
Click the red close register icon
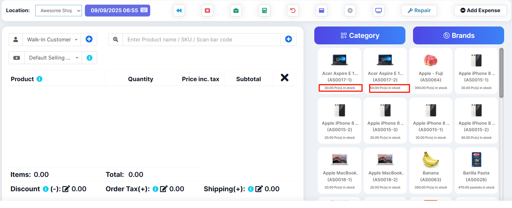coord(207,11)
